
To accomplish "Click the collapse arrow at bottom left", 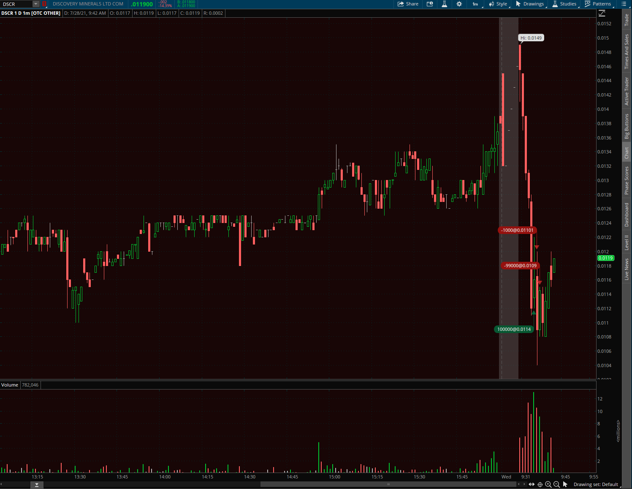I will [x=37, y=485].
